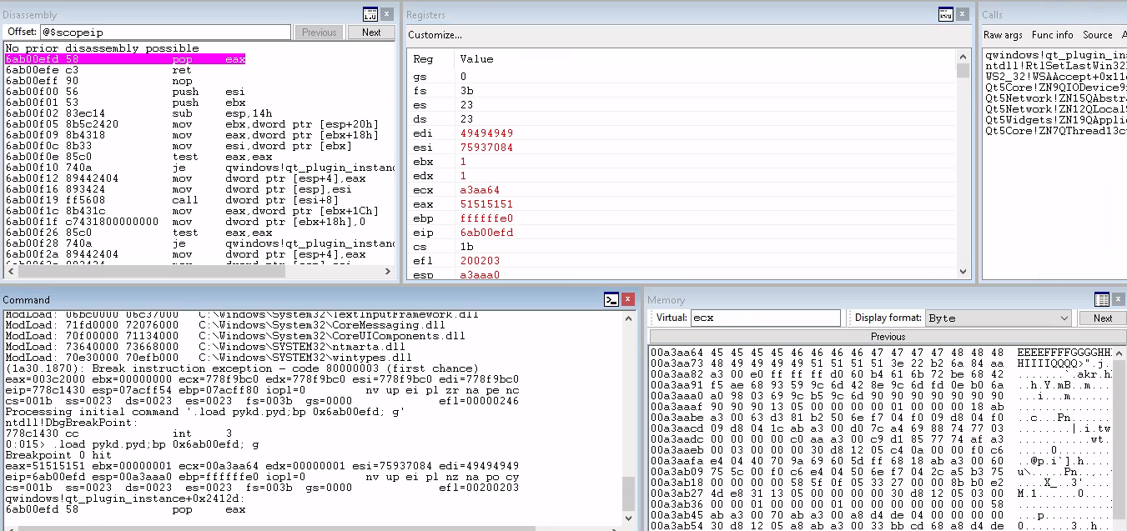
Task: Click the Disassembly Offset input field
Action: pyautogui.click(x=165, y=33)
